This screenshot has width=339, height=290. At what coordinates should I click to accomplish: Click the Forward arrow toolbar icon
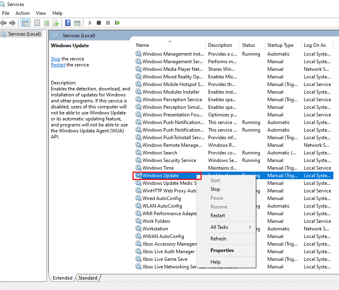(12, 23)
